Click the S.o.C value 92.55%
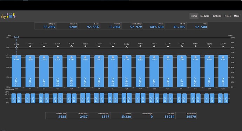This screenshot has width=242, height=131. pyautogui.click(x=93, y=27)
